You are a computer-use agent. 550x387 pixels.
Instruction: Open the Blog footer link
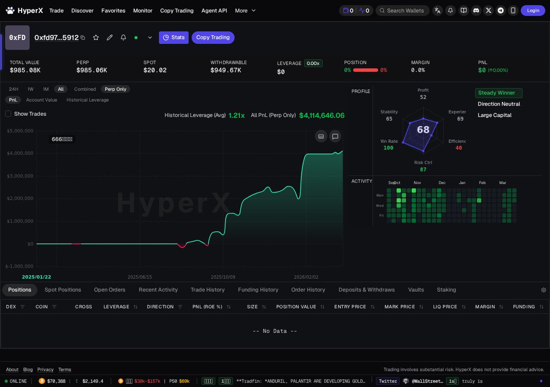[x=28, y=370]
